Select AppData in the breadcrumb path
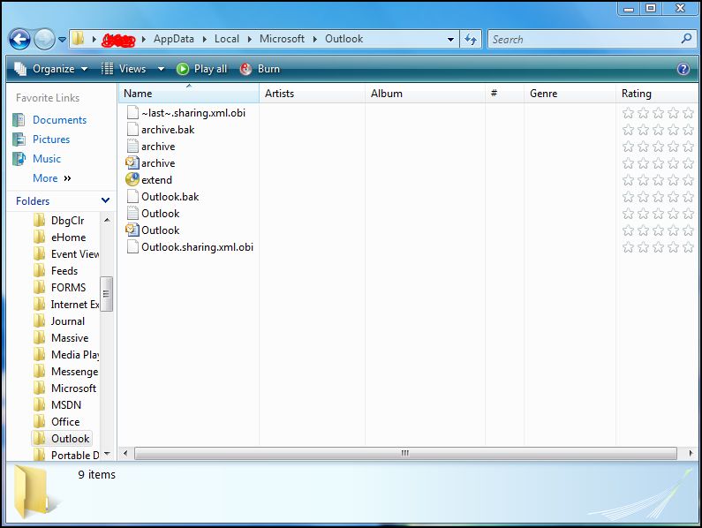This screenshot has width=702, height=528. click(174, 39)
